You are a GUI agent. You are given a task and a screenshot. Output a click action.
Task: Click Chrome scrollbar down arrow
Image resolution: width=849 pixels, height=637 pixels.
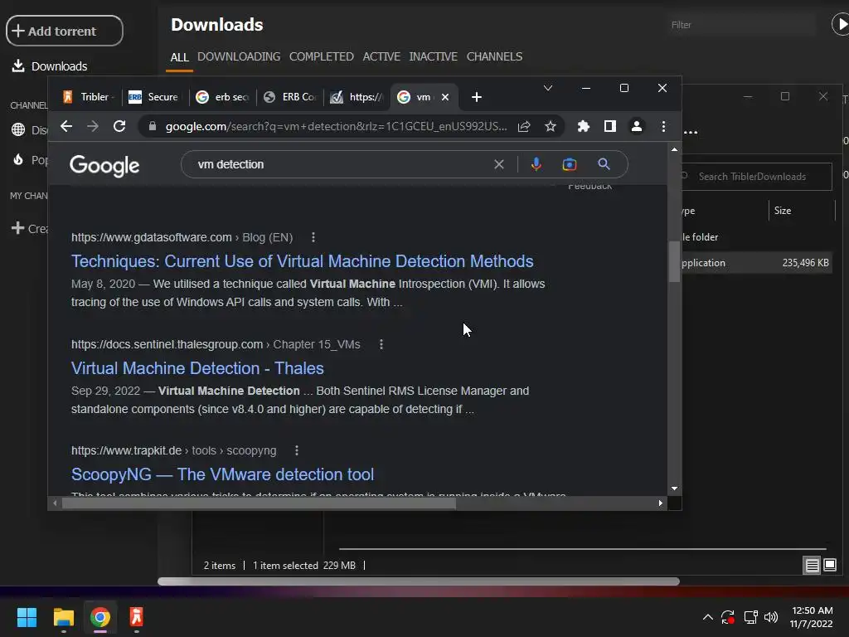(x=674, y=489)
